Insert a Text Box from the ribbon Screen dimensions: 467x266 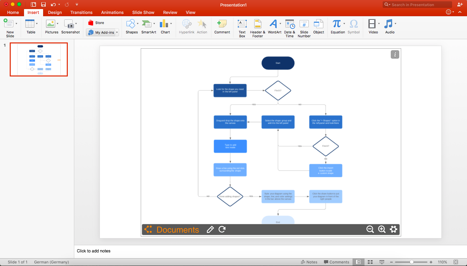(x=242, y=27)
